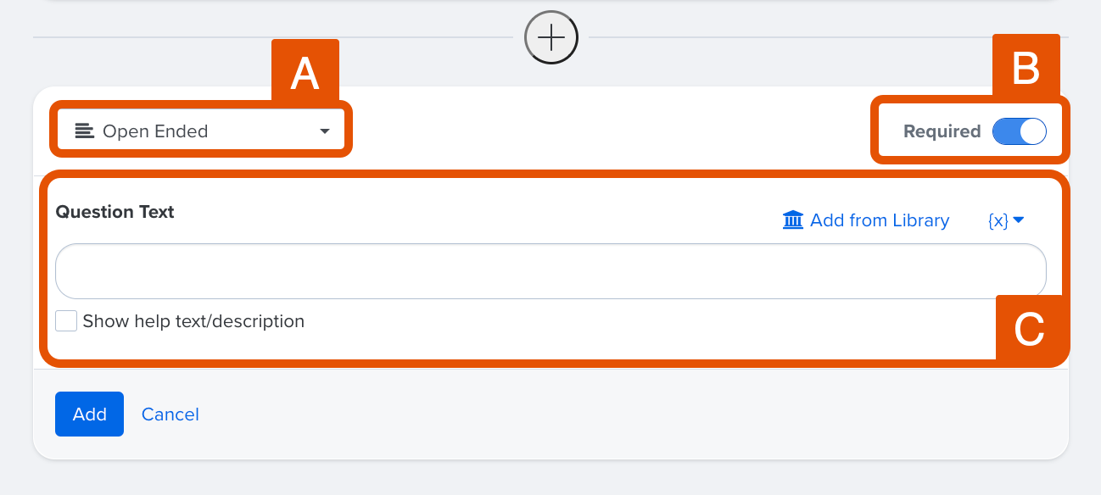The width and height of the screenshot is (1101, 495).
Task: Click the circular plus icon above the card
Action: (x=551, y=37)
